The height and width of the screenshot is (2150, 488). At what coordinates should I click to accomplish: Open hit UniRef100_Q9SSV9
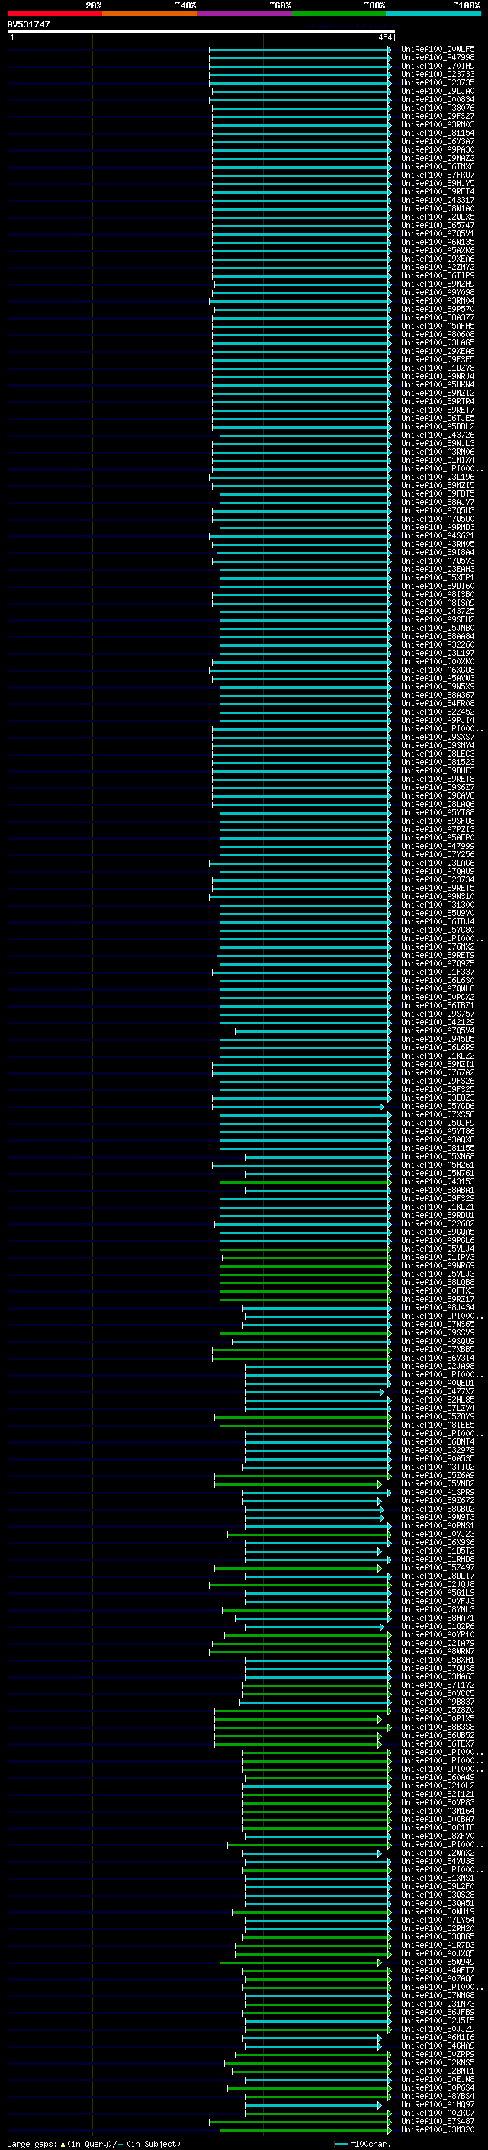tap(438, 1333)
